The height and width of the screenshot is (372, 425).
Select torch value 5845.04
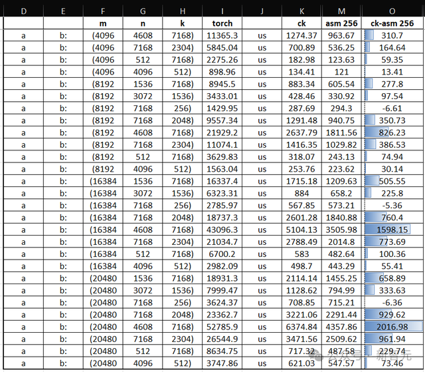click(222, 47)
